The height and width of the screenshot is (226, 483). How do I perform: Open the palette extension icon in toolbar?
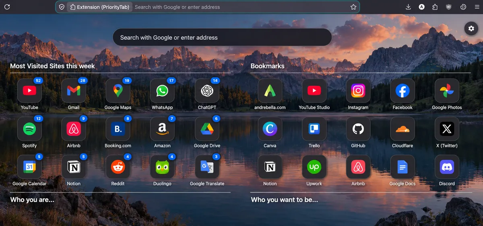pos(463,7)
